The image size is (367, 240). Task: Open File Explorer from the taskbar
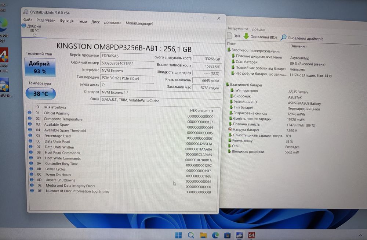203,235
